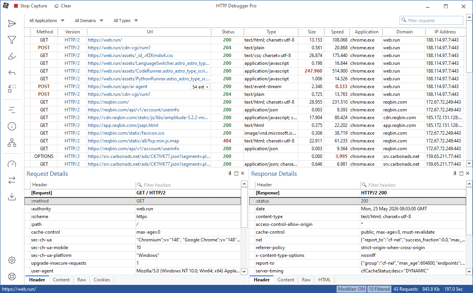Click the 43 Requests status bar entry

(406, 289)
